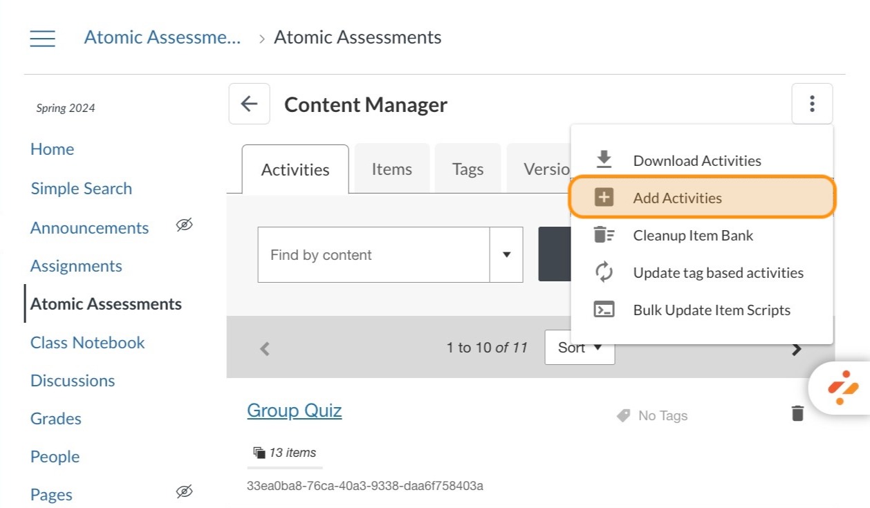Go to previous page of activities
The width and height of the screenshot is (870, 508).
(x=264, y=348)
